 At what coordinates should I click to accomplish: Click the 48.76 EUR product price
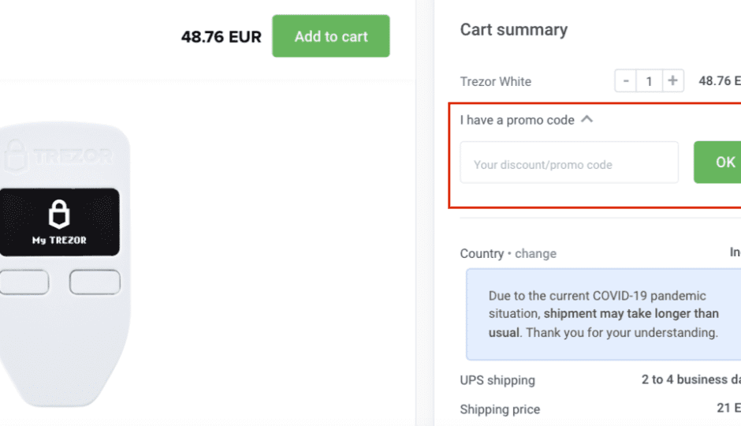click(222, 37)
